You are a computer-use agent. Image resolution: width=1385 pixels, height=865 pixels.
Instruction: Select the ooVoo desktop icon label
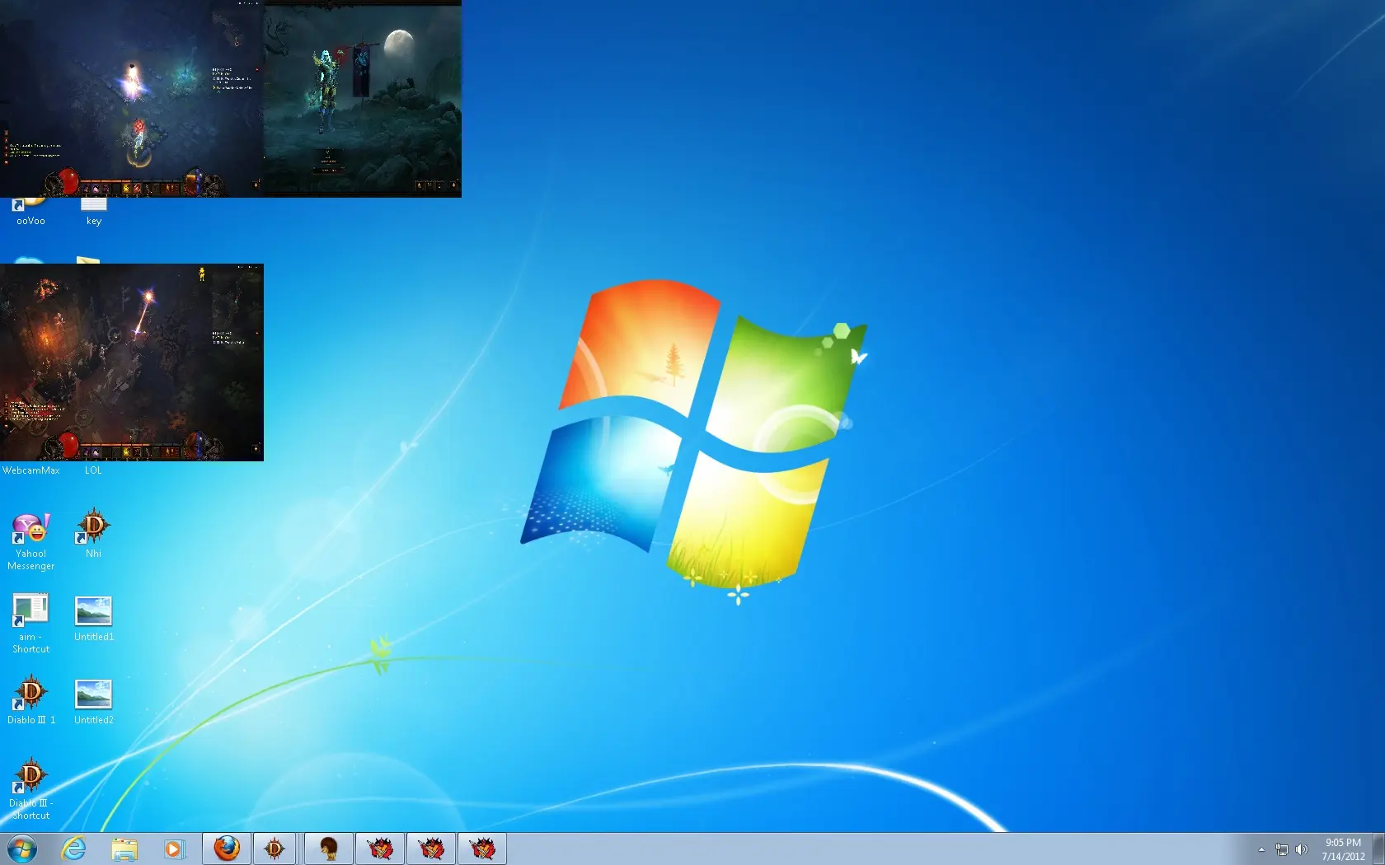tap(31, 221)
